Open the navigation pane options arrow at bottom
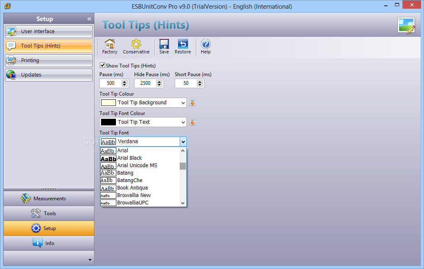Viewport: 424px width, 269px height. pyautogui.click(x=90, y=260)
